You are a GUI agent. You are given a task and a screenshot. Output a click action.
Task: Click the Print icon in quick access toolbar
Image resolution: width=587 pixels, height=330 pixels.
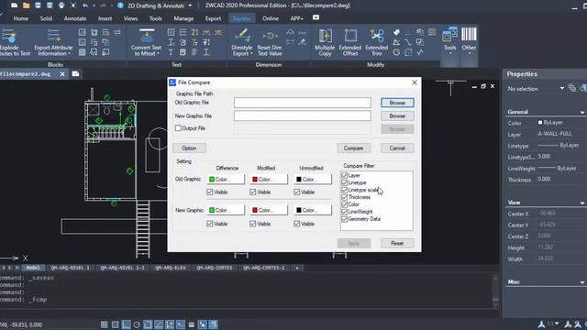[61, 5]
